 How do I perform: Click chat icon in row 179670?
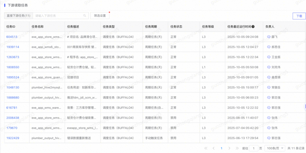point(269,128)
